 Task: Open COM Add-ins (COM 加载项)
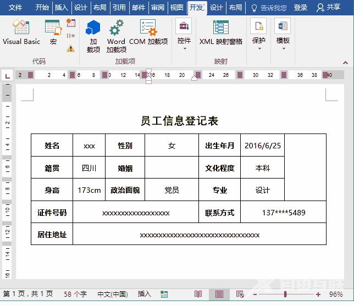click(148, 32)
